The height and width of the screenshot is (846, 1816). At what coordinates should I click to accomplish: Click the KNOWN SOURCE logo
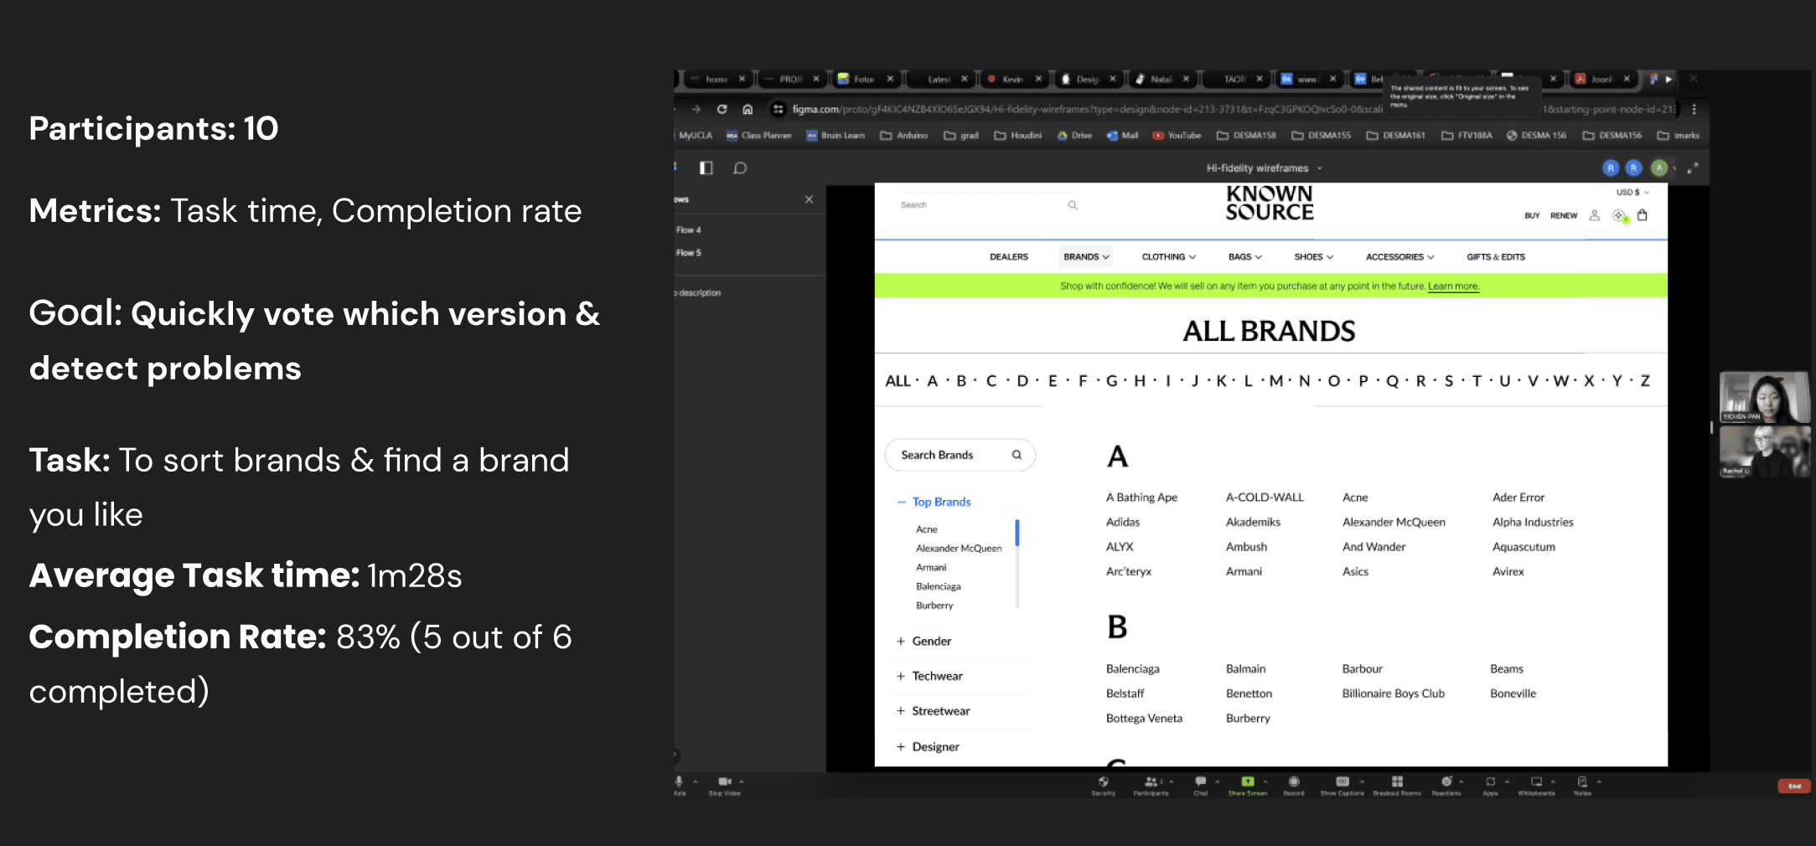1270,203
